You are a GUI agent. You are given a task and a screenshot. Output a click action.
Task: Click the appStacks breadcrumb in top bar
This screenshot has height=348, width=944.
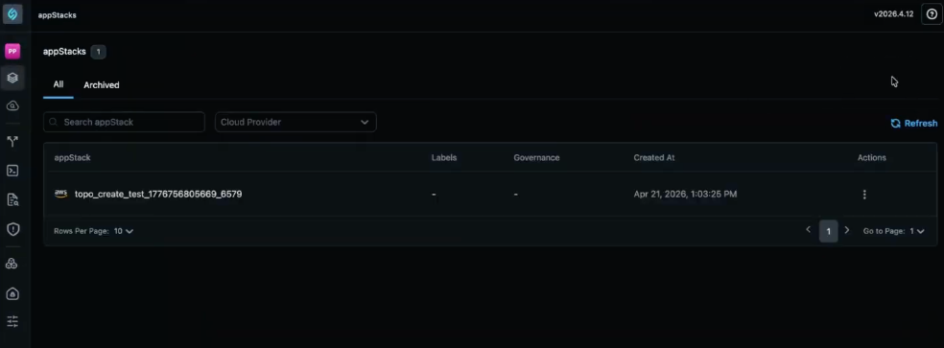[x=58, y=15]
